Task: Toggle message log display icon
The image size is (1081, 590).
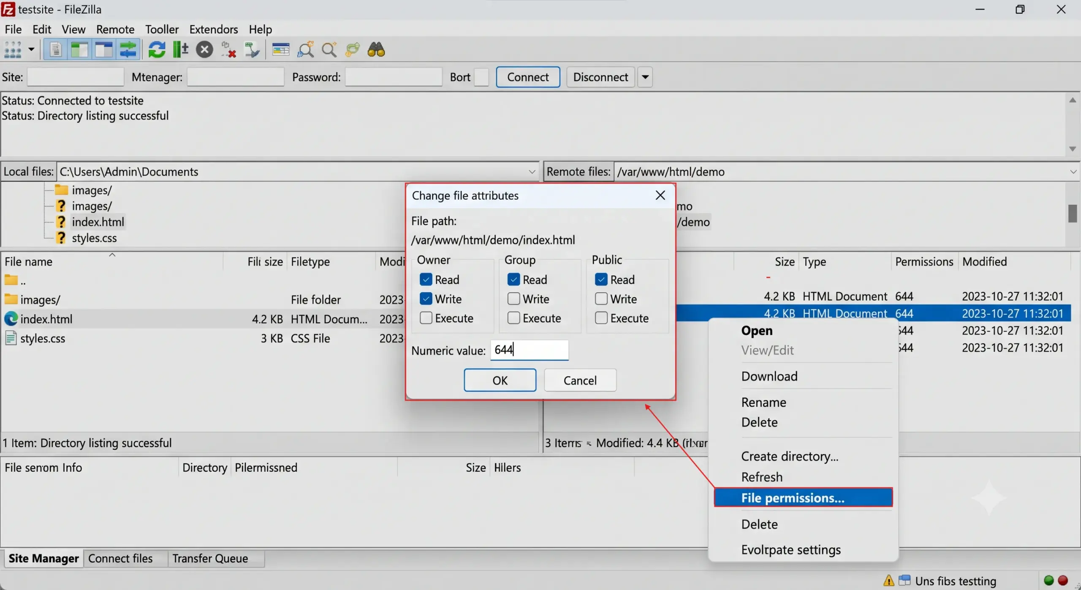Action: coord(55,49)
